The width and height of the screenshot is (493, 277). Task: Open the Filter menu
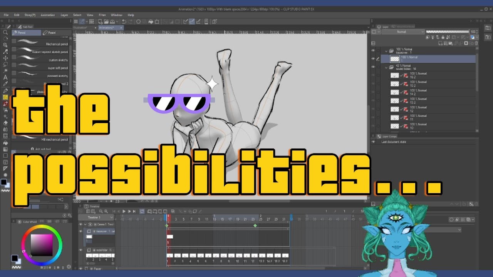(x=102, y=15)
